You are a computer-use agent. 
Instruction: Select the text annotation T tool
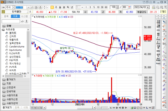point(164,40)
